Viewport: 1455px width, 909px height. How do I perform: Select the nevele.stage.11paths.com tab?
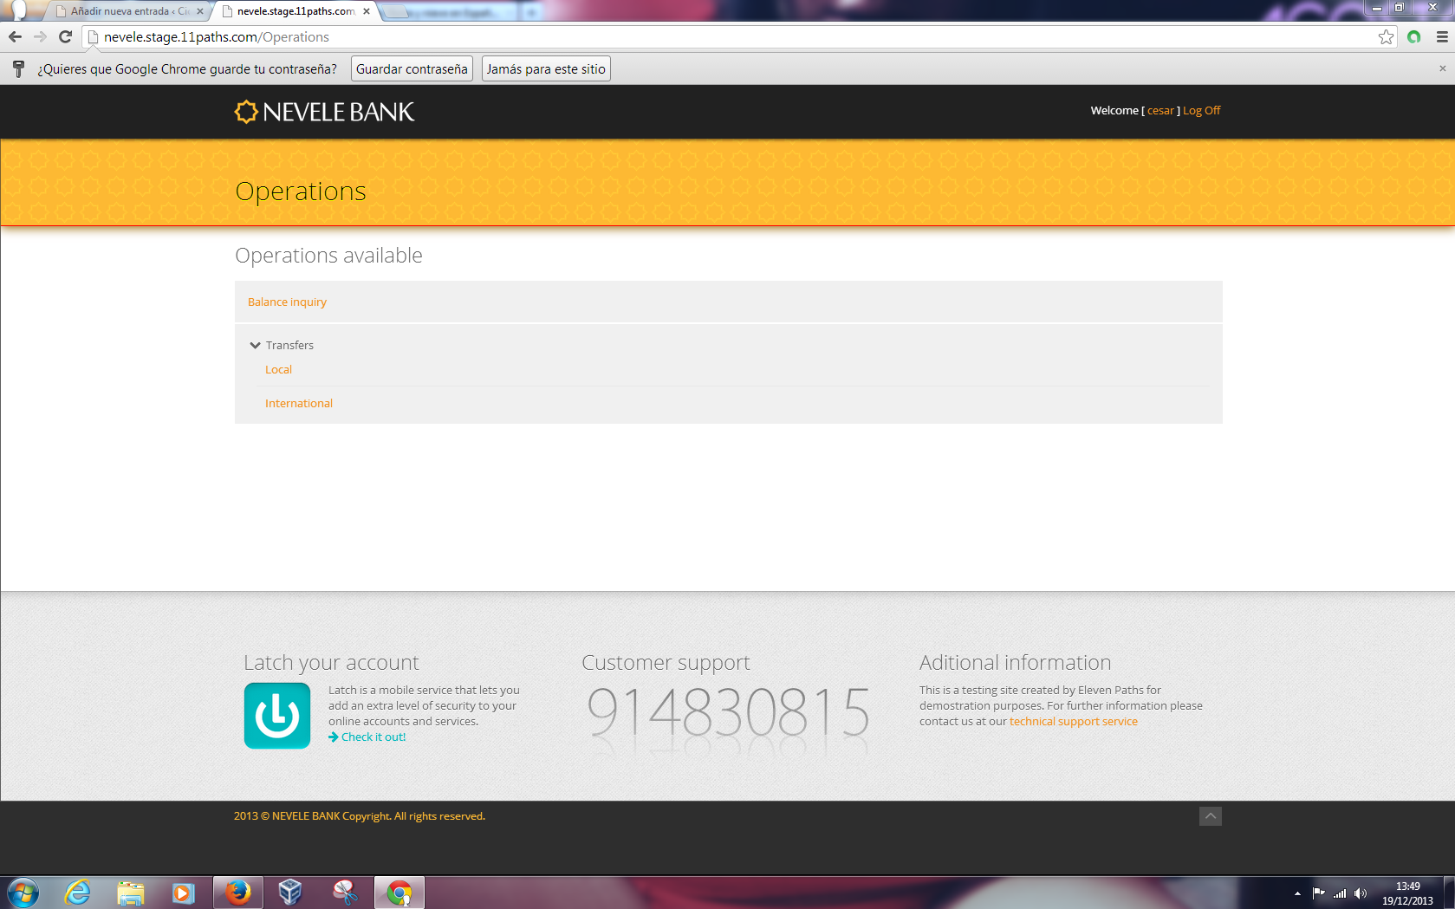295,11
